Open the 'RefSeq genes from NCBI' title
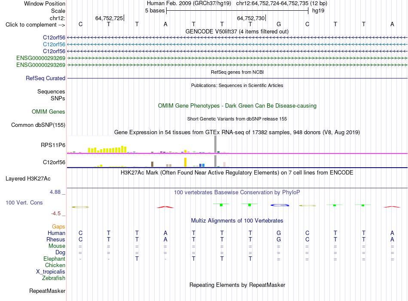The height and width of the screenshot is (301, 408). [x=237, y=72]
